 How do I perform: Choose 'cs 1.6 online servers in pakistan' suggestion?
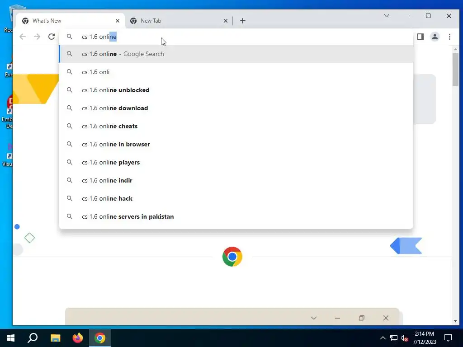coord(236,216)
